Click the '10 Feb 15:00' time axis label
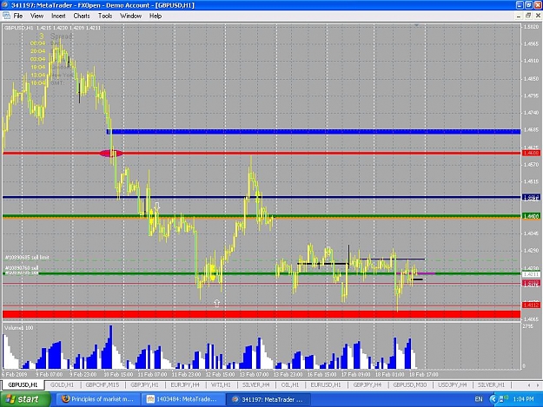 click(x=118, y=375)
